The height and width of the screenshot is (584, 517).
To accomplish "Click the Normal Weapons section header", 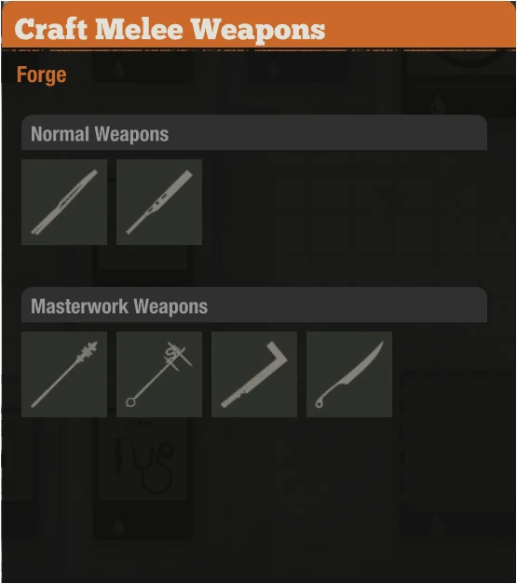I will (x=254, y=133).
